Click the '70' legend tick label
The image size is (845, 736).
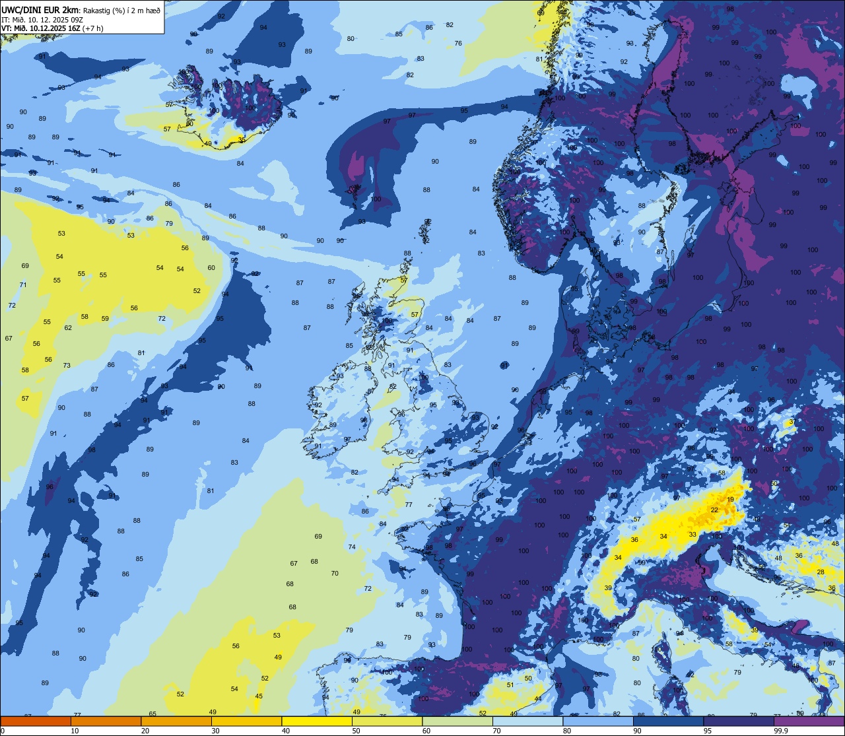coord(496,731)
